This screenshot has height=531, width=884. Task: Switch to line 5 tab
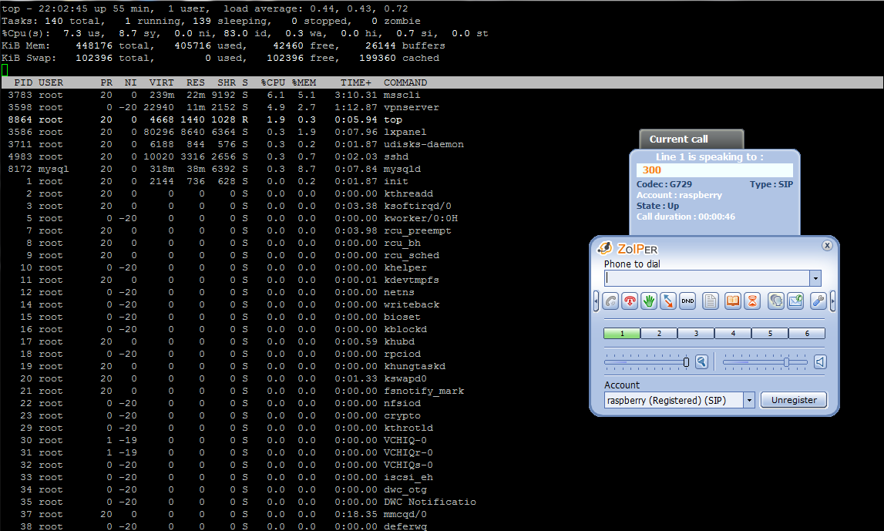click(x=770, y=333)
